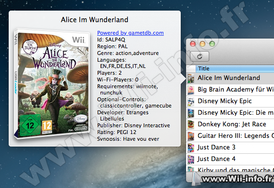274x188 pixels.
Task: Click the EN,FR,DE,ES,IT,NL languages text
Action: pos(123,66)
